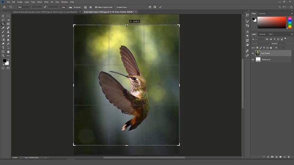The image size is (294, 165).
Task: Open the Layer menu
Action: 27,2
